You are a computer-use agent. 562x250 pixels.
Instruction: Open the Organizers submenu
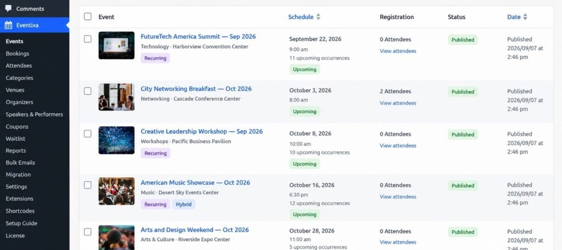coord(19,102)
